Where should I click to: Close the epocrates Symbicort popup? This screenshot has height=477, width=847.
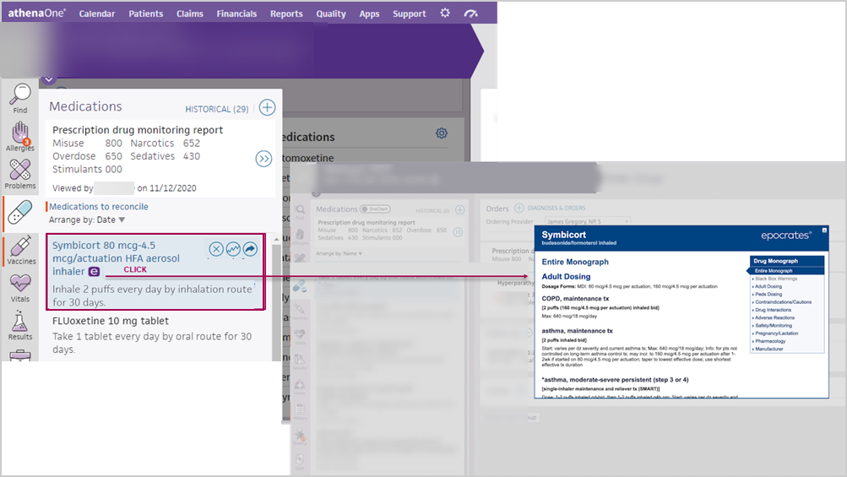point(824,230)
